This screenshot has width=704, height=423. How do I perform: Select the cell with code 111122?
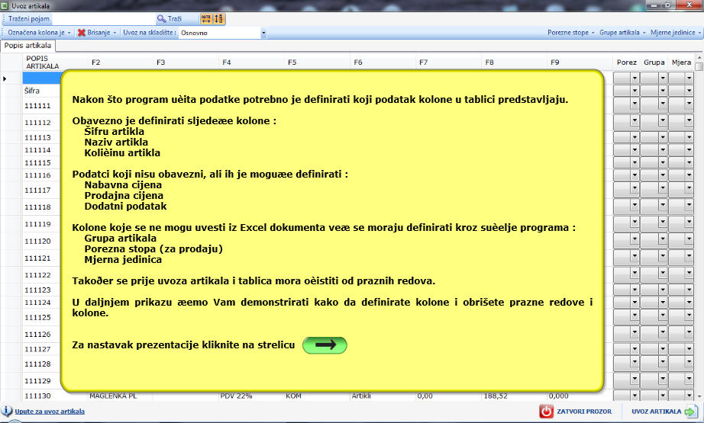41,275
